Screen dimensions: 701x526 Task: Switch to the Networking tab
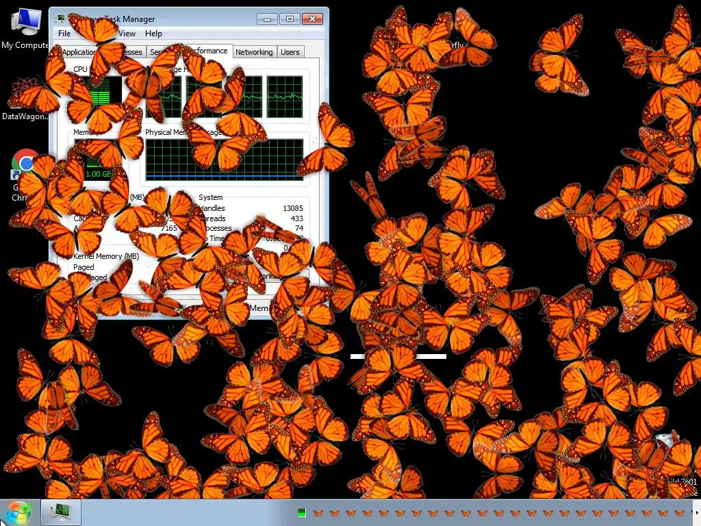[x=254, y=52]
